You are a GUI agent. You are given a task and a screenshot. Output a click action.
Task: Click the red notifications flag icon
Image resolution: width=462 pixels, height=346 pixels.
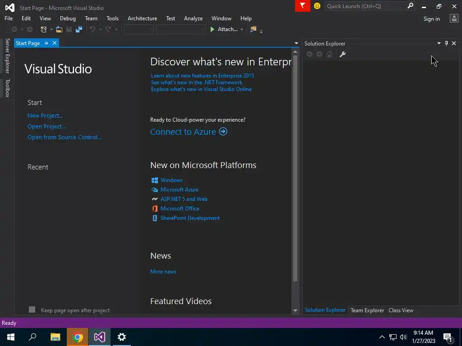tap(303, 6)
